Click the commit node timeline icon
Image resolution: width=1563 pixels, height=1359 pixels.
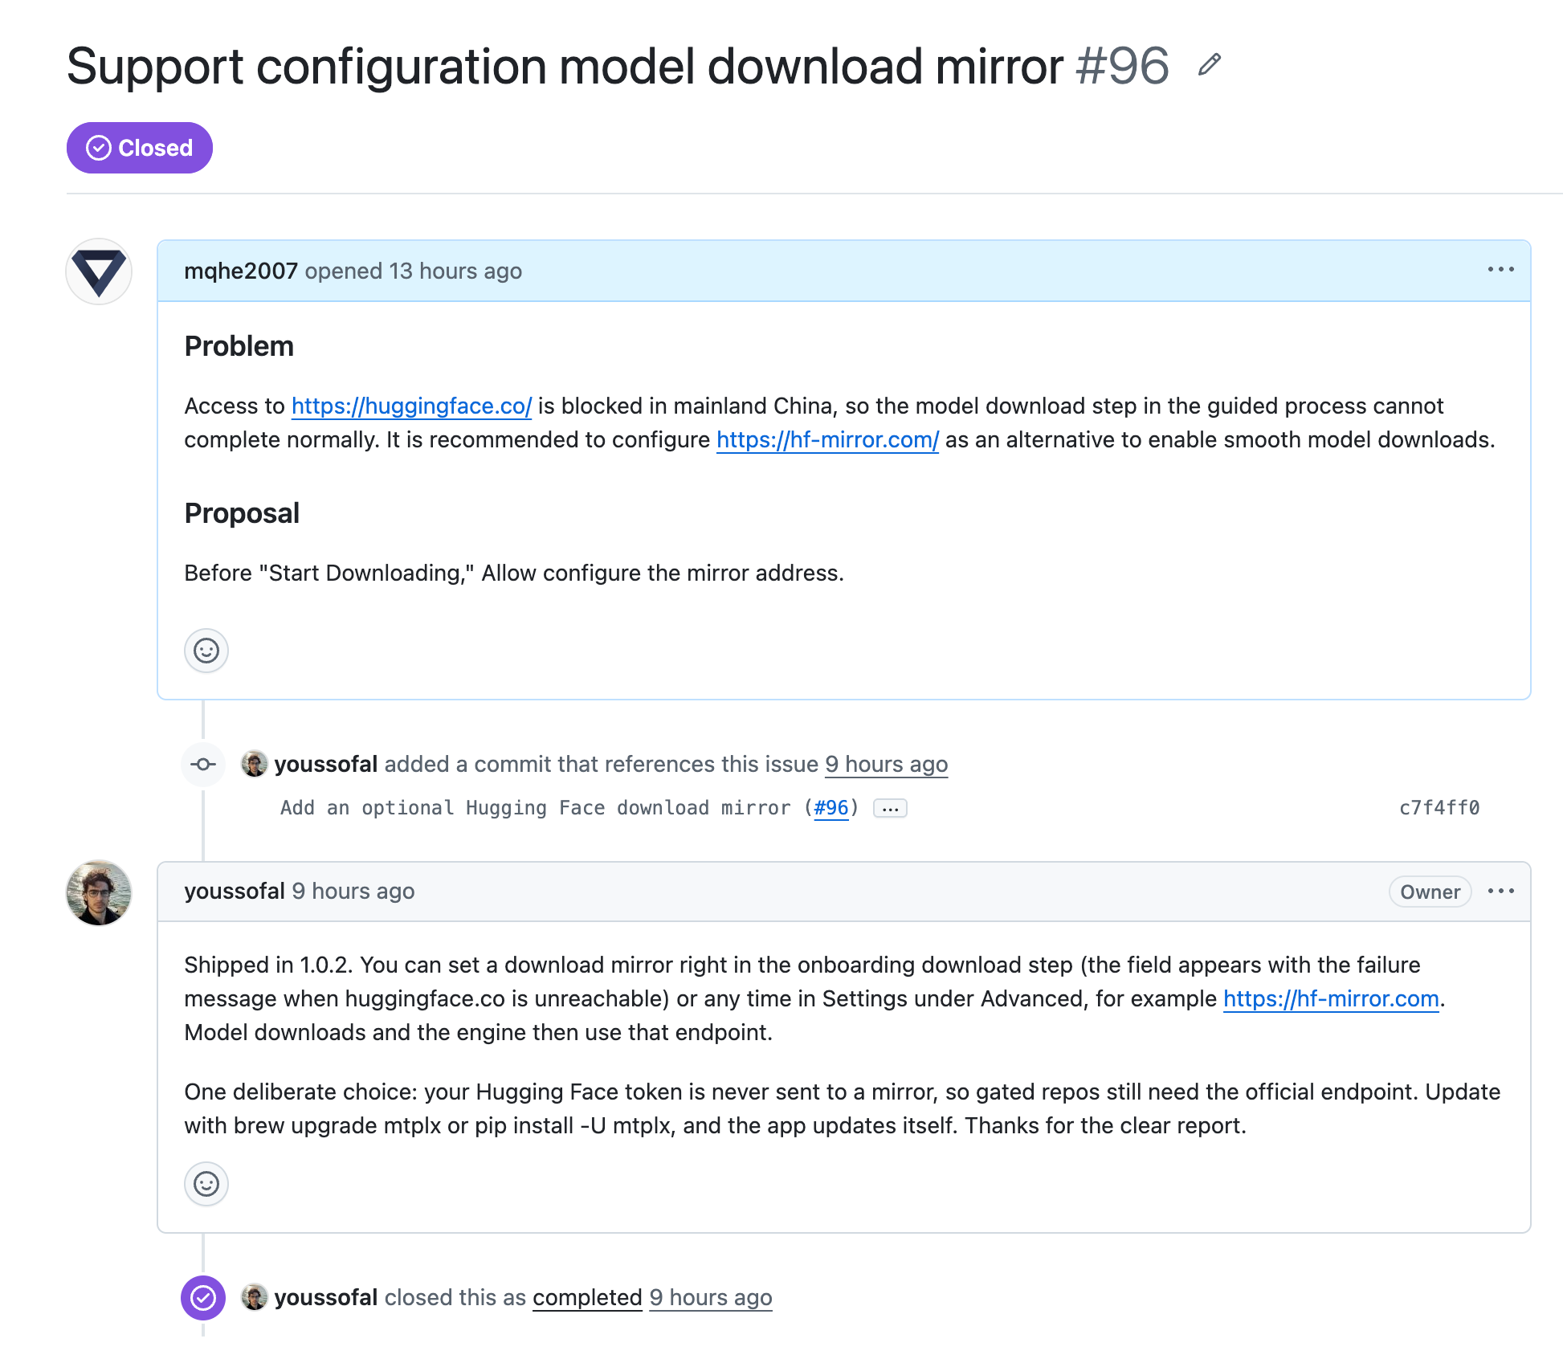[x=203, y=764]
